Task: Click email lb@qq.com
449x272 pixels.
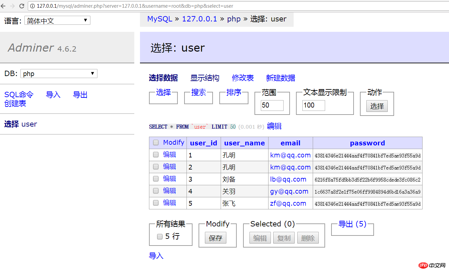Action: tap(288, 179)
